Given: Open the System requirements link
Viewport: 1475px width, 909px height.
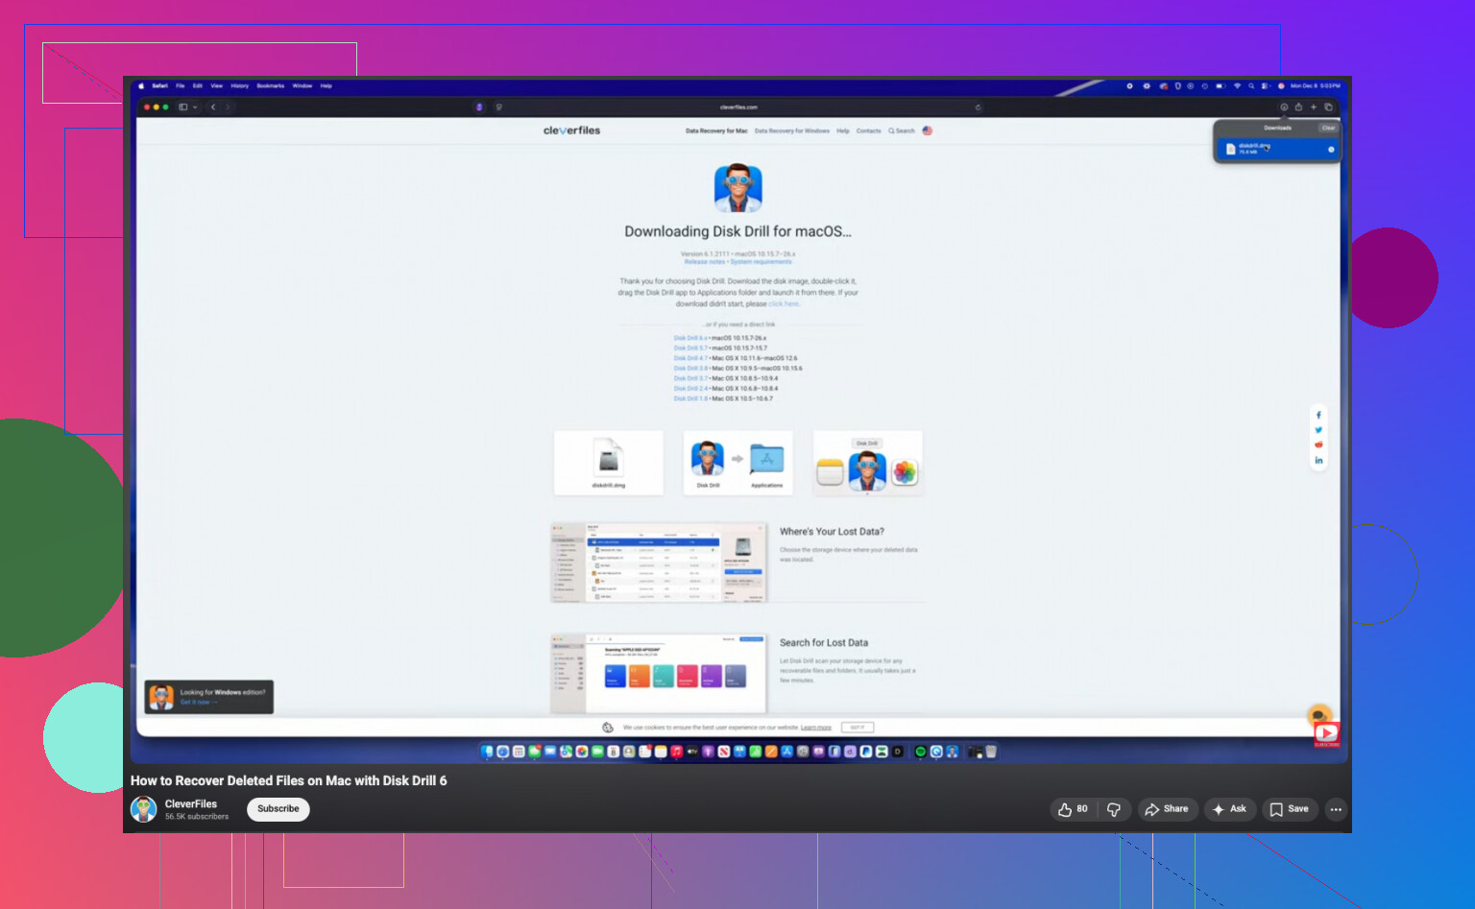Looking at the screenshot, I should [x=762, y=261].
